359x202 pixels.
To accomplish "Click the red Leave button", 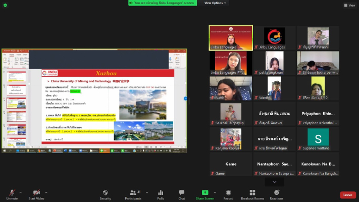I will [x=347, y=195].
